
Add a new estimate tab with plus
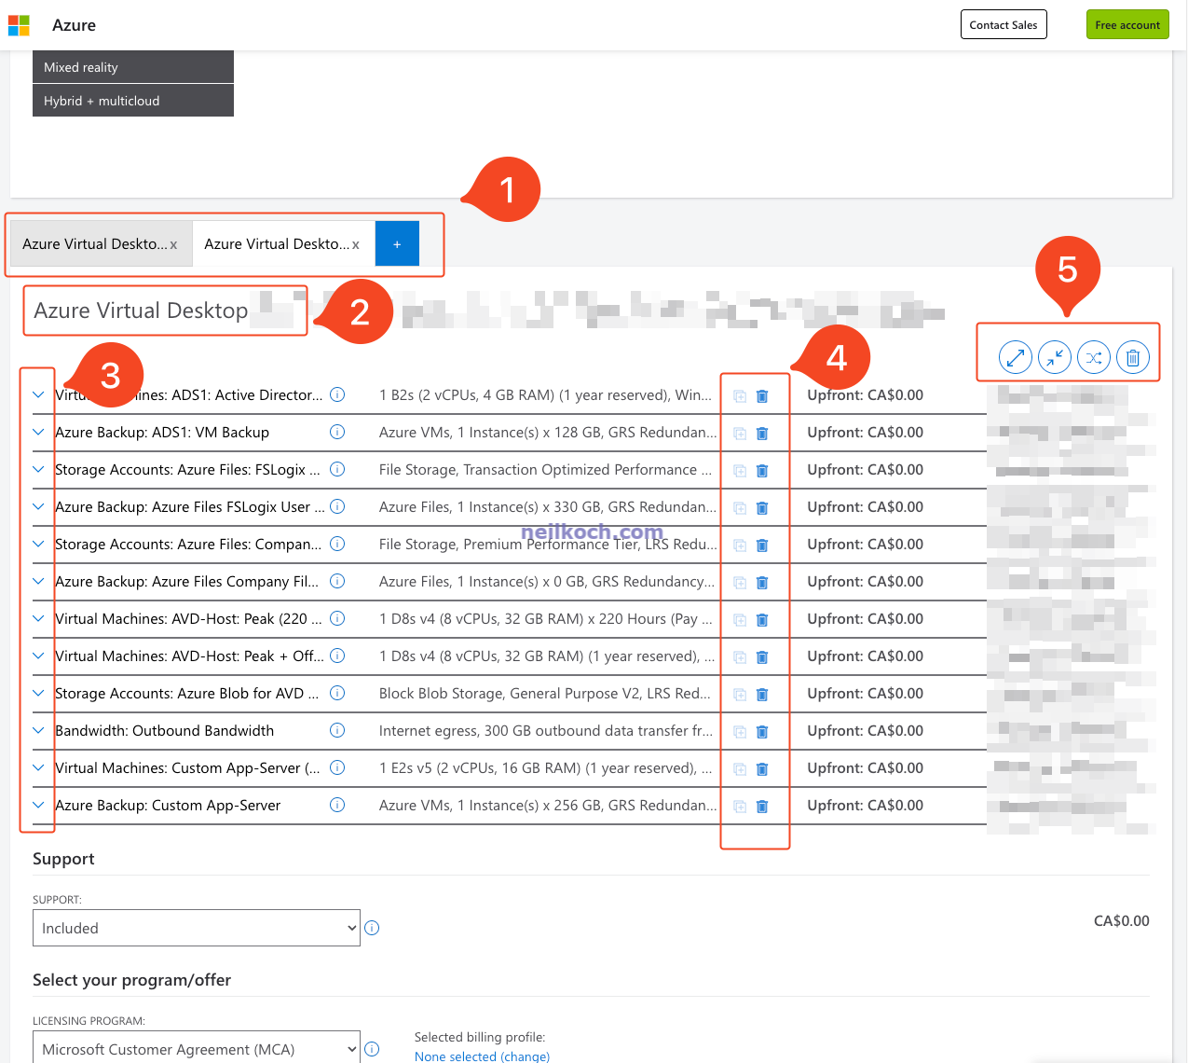click(397, 243)
